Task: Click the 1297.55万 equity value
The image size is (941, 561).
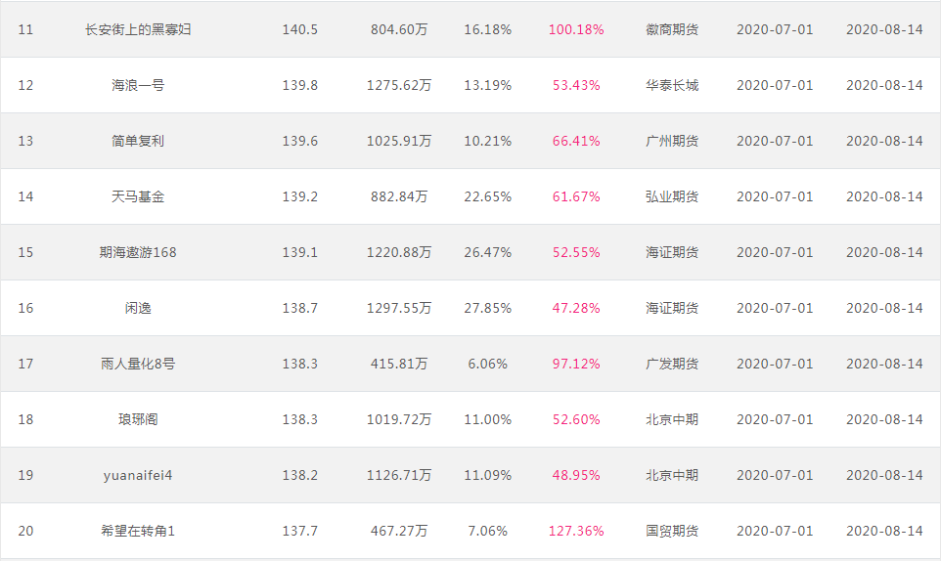Action: click(x=399, y=308)
